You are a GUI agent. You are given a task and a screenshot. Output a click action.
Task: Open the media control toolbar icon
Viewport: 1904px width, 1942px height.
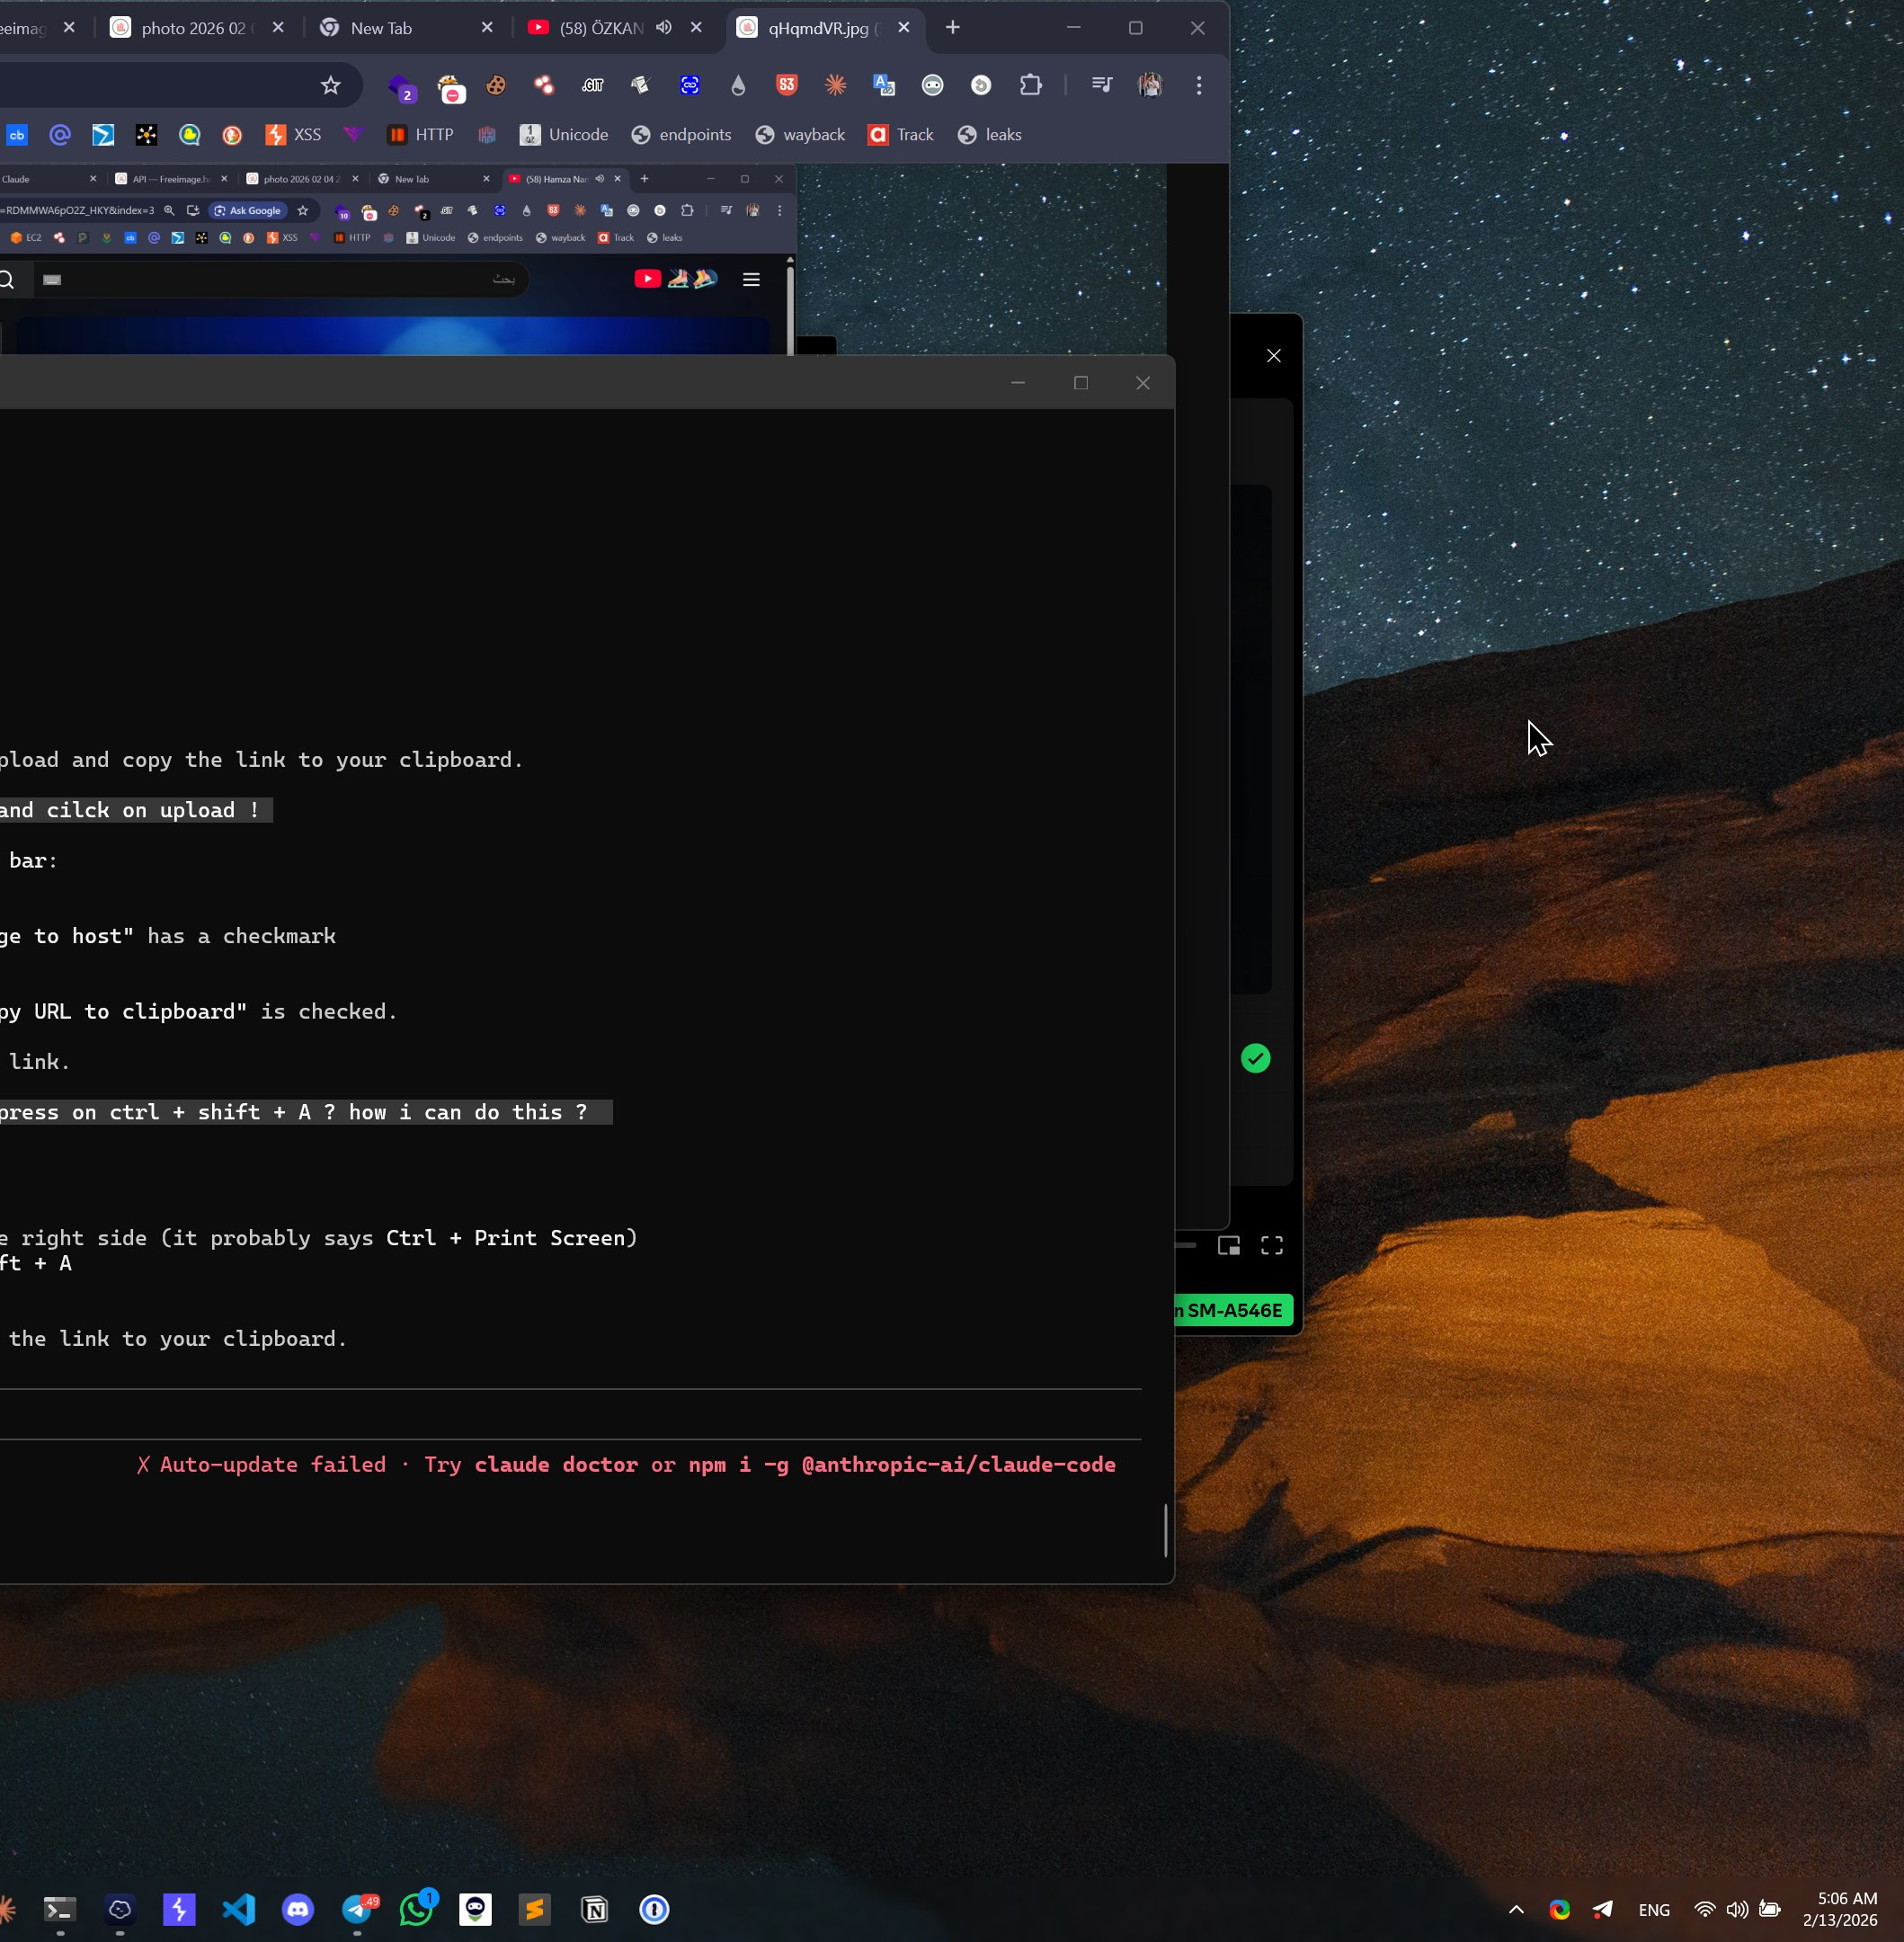point(1101,86)
